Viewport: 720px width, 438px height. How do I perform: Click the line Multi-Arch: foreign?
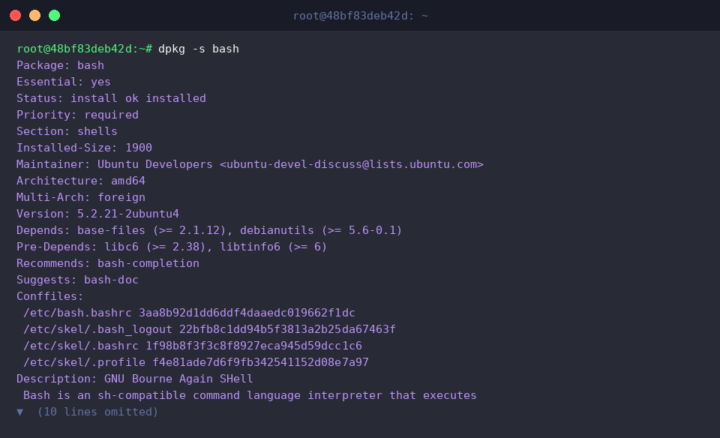pos(81,197)
